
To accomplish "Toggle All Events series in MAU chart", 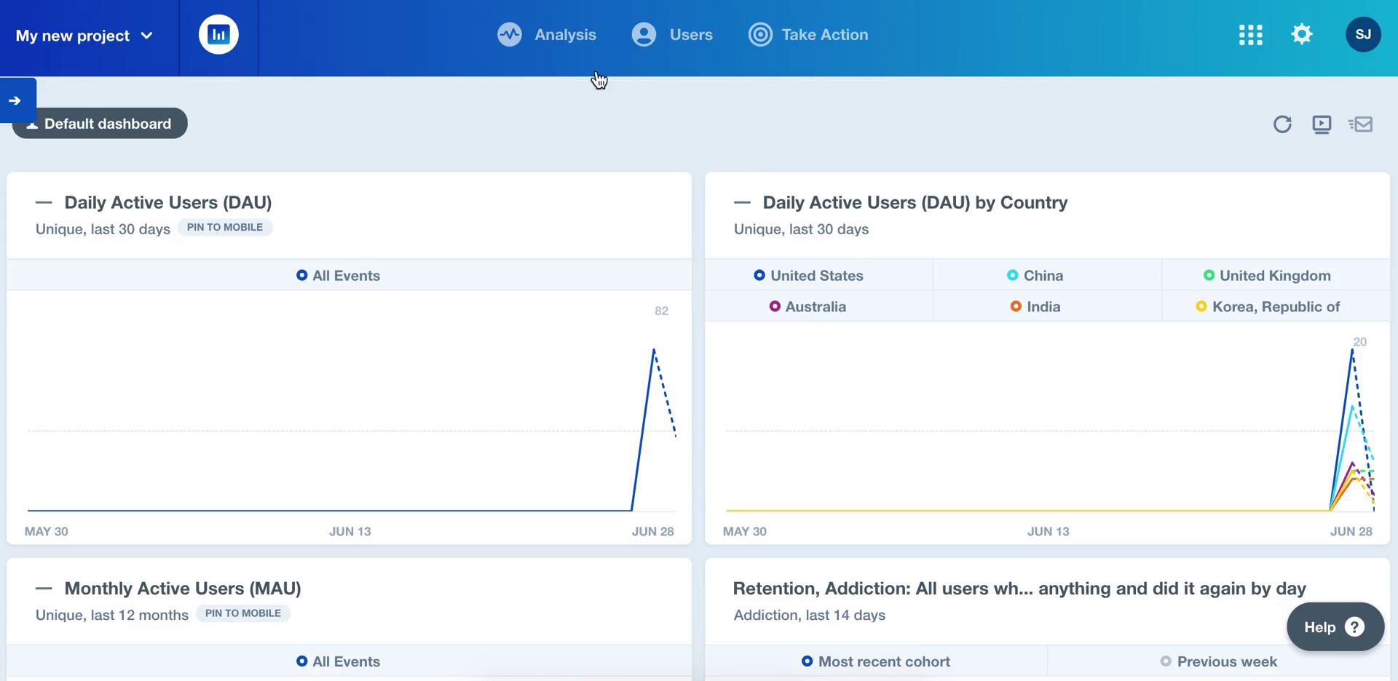I will tap(339, 662).
